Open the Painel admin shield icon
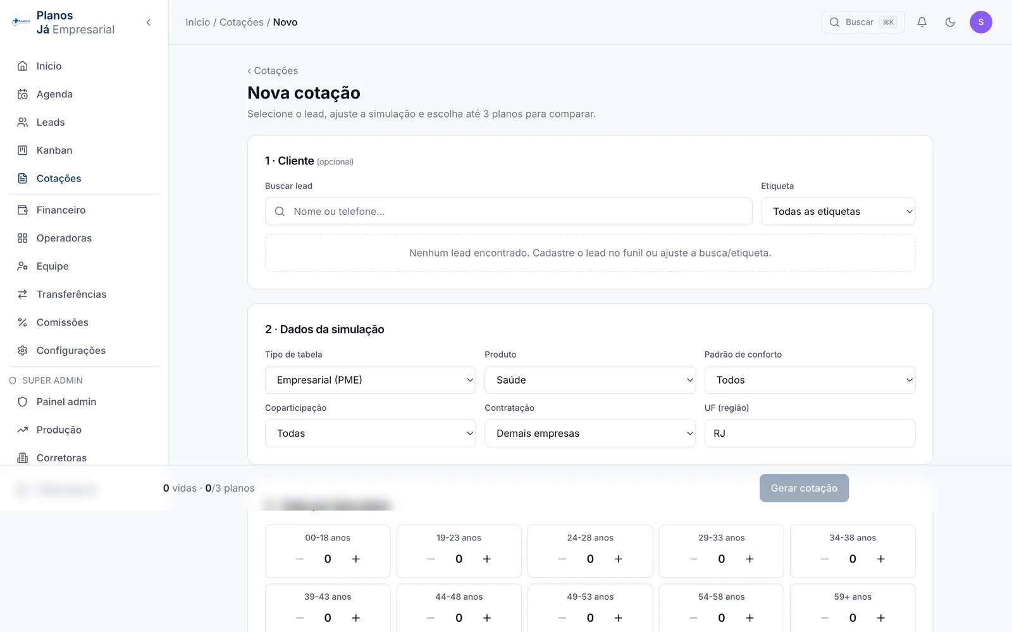The image size is (1012, 632). click(23, 402)
